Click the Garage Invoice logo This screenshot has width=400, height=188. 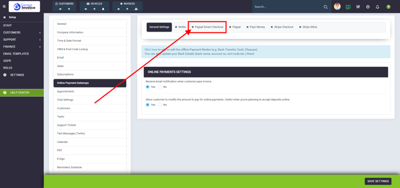[x=24, y=7]
